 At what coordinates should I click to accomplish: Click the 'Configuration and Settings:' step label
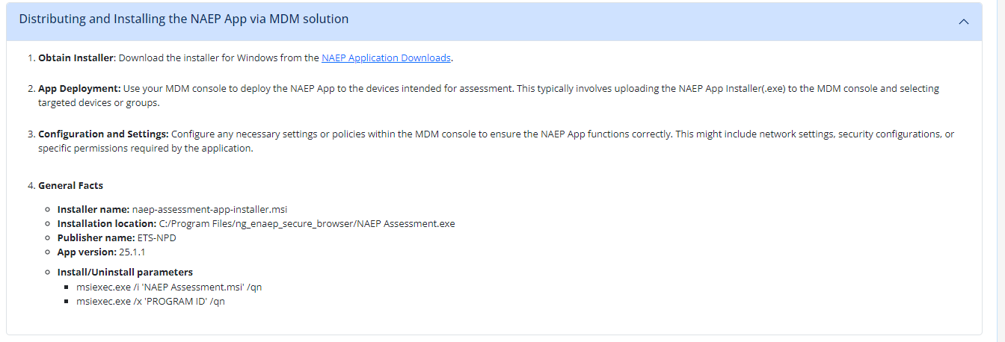click(x=103, y=134)
